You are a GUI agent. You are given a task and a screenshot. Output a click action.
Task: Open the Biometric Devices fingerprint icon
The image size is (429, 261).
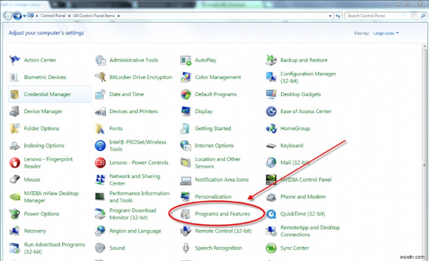click(x=14, y=77)
